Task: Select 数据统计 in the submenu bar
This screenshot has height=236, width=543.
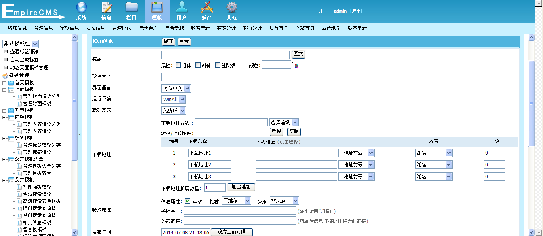Action: pos(226,28)
